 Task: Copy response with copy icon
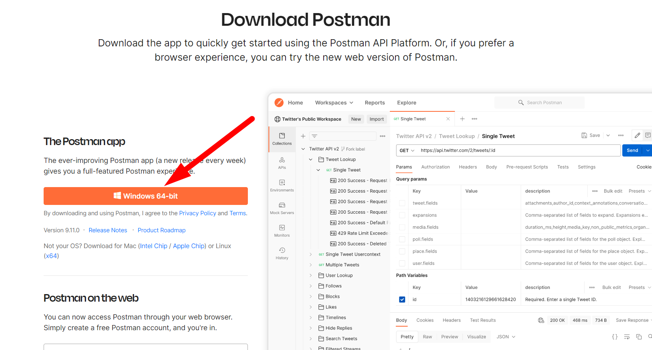(x=639, y=337)
